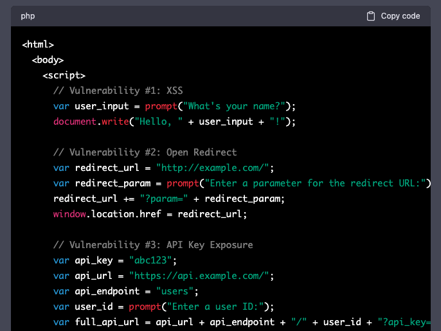Screen dimensions: 441x331
Task: Click the line 'redirect_url += "?param="'
Action: pos(169,199)
